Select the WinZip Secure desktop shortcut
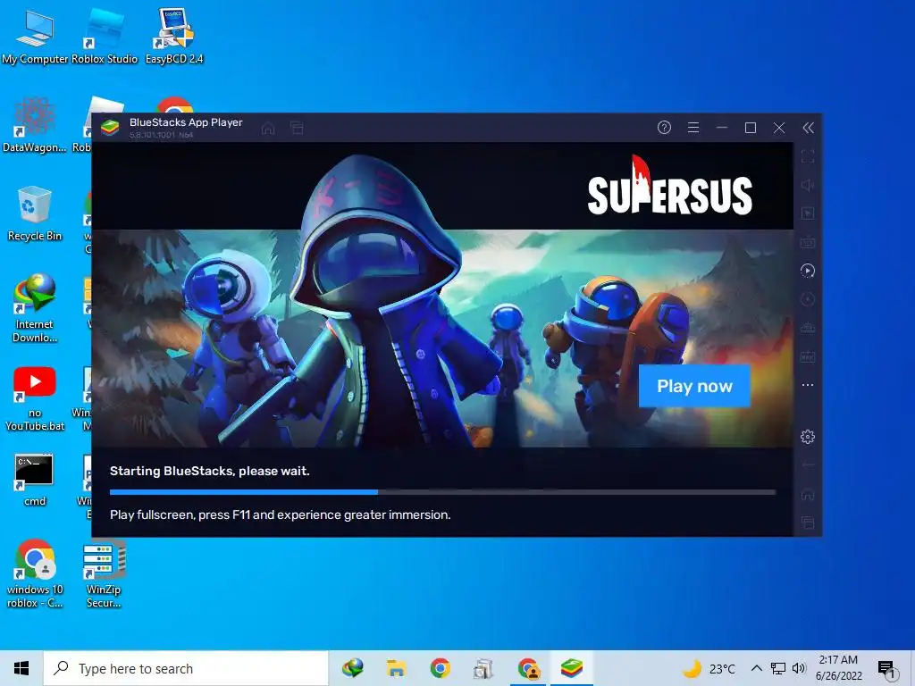Image resolution: width=915 pixels, height=686 pixels. click(104, 573)
